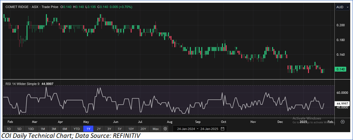Click the Jul month axis label

(x=140, y=122)
